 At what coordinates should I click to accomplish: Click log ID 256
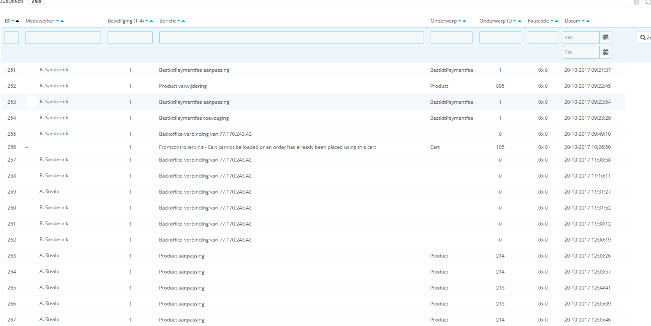pyautogui.click(x=11, y=147)
